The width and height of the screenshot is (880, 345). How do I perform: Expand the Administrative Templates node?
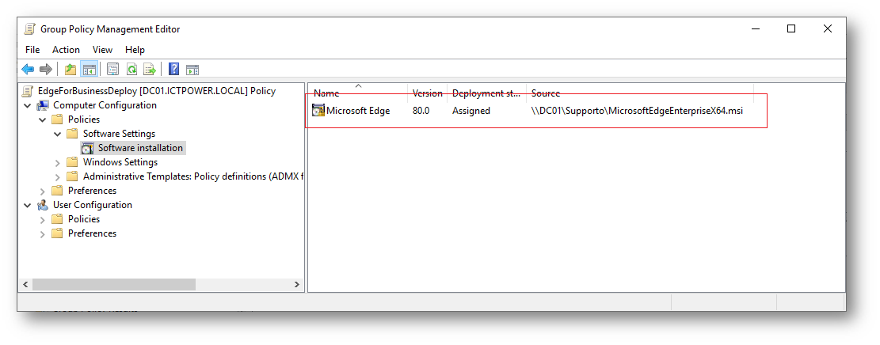[x=57, y=176]
